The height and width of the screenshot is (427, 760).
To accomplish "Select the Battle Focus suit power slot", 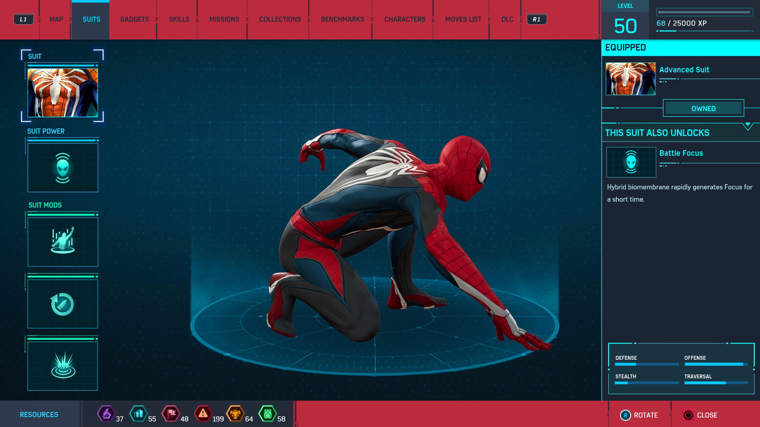I will point(63,168).
